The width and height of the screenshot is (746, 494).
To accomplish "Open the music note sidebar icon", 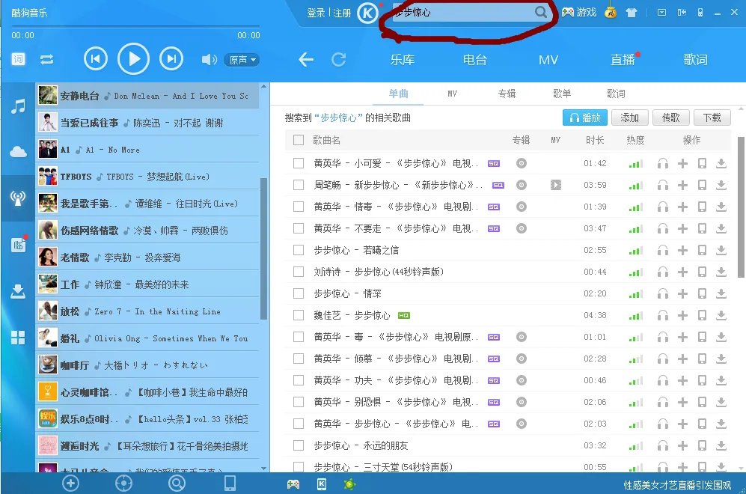I will 18,106.
